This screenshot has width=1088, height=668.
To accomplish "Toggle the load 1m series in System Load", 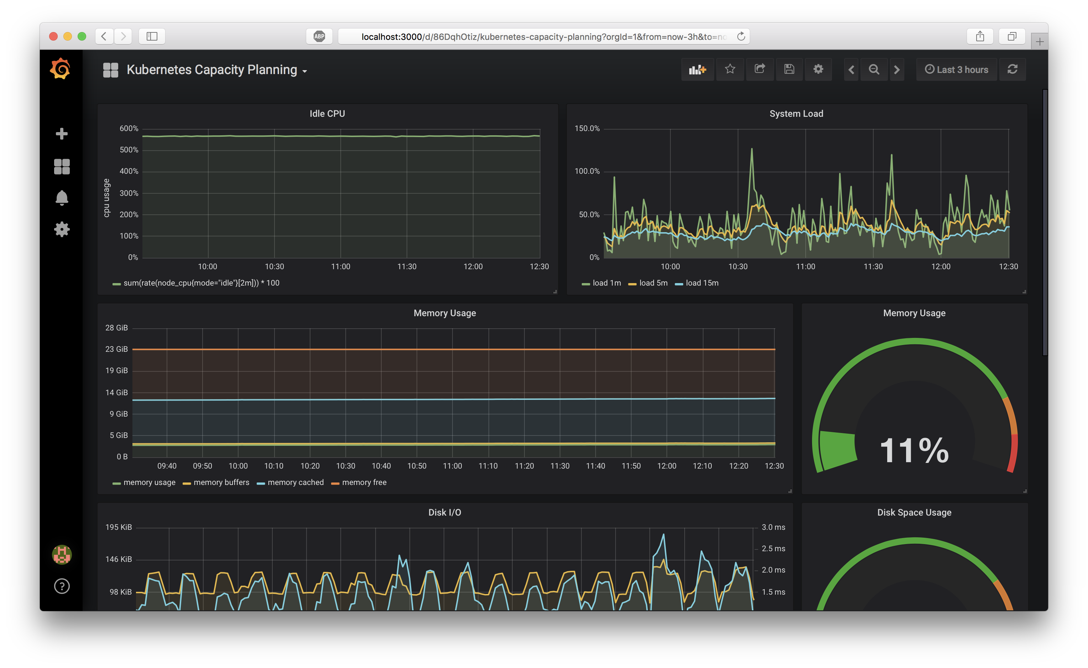I will [x=607, y=283].
